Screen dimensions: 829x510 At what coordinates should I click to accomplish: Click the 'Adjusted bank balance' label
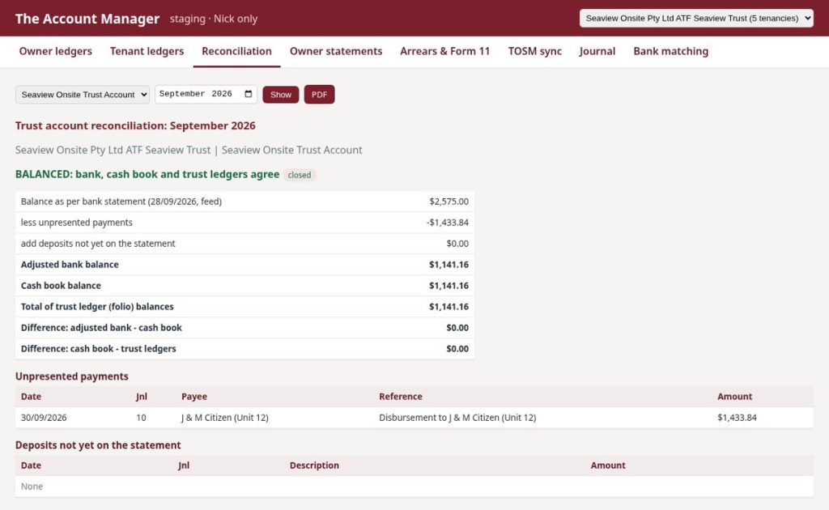pyautogui.click(x=70, y=265)
